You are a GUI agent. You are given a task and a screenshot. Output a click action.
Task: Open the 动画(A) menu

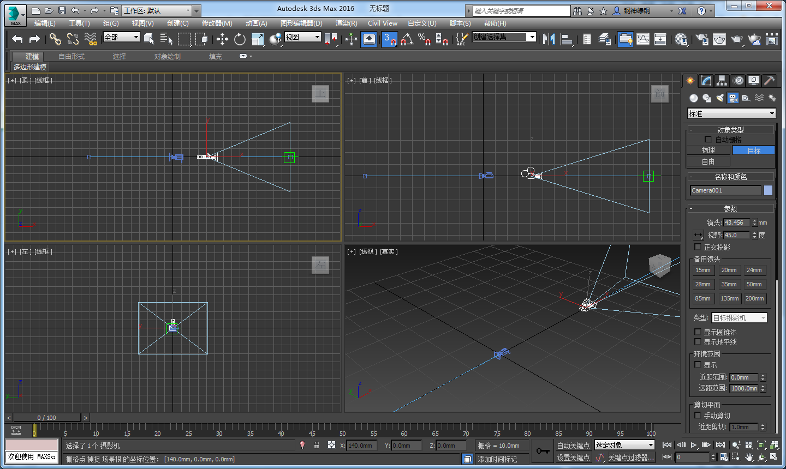pos(256,23)
